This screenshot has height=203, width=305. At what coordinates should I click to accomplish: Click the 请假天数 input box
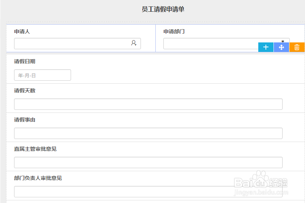[x=148, y=104]
